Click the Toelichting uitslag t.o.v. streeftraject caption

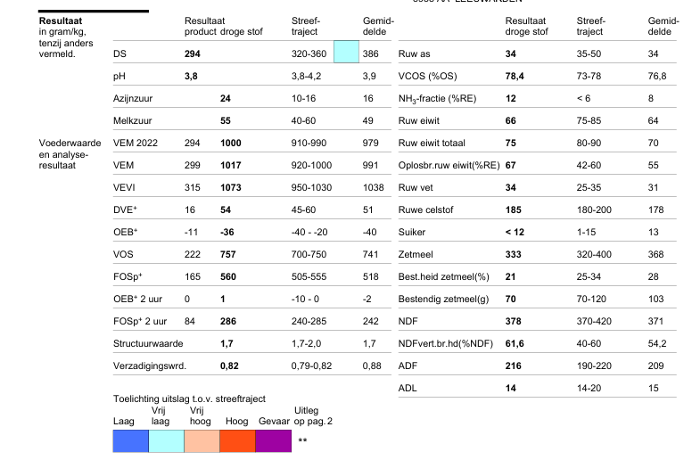(x=189, y=398)
